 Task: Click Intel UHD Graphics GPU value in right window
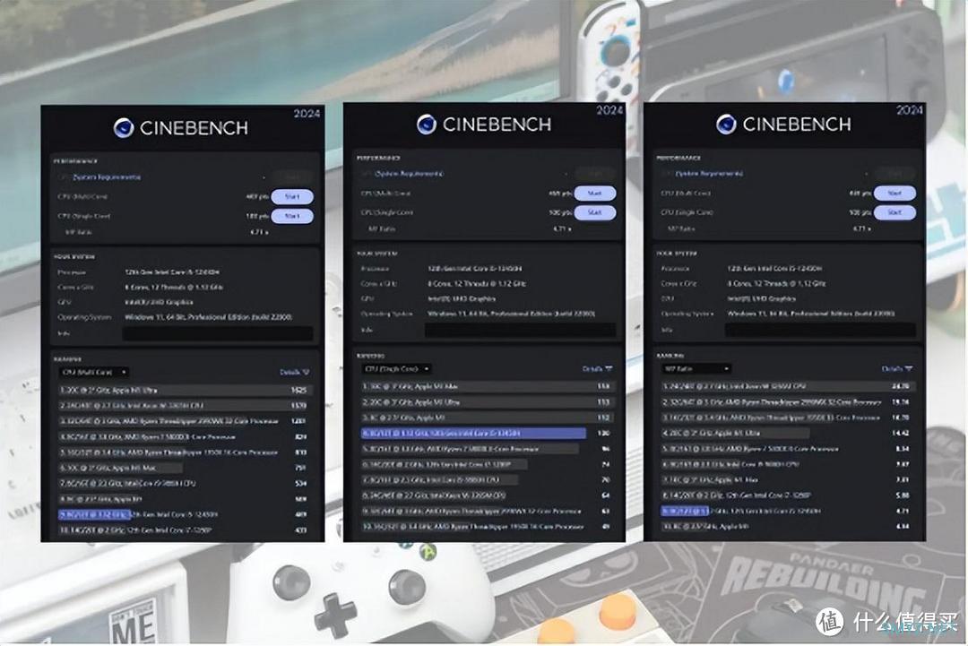pyautogui.click(x=761, y=298)
